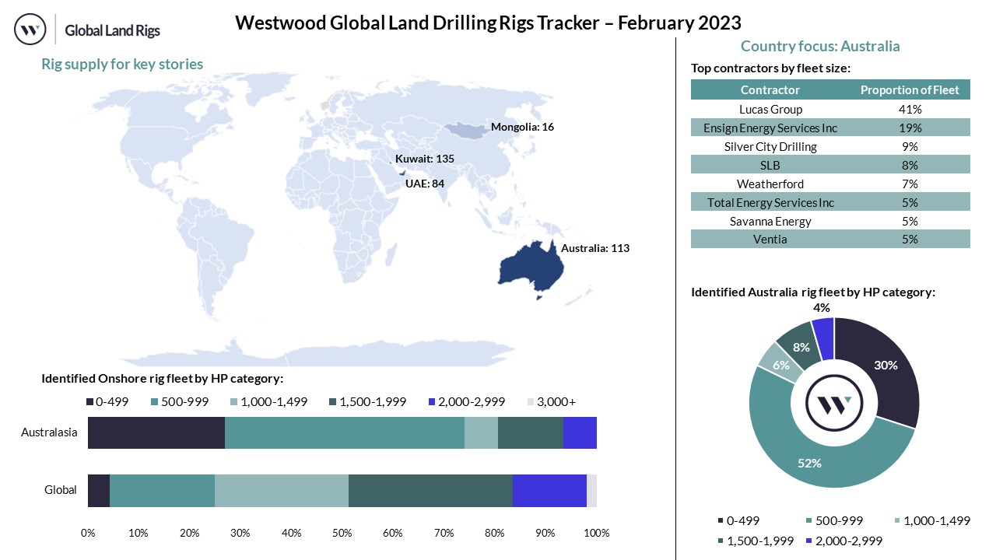
Task: Click the 500-999 legend item below donut
Action: coord(833,520)
